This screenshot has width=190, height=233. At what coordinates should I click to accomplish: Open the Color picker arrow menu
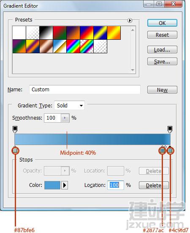click(x=65, y=185)
